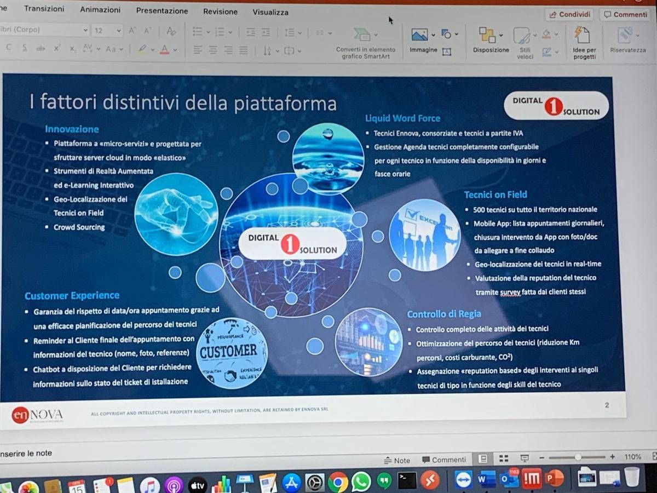
Task: Click Commenti in the status bar
Action: (444, 460)
